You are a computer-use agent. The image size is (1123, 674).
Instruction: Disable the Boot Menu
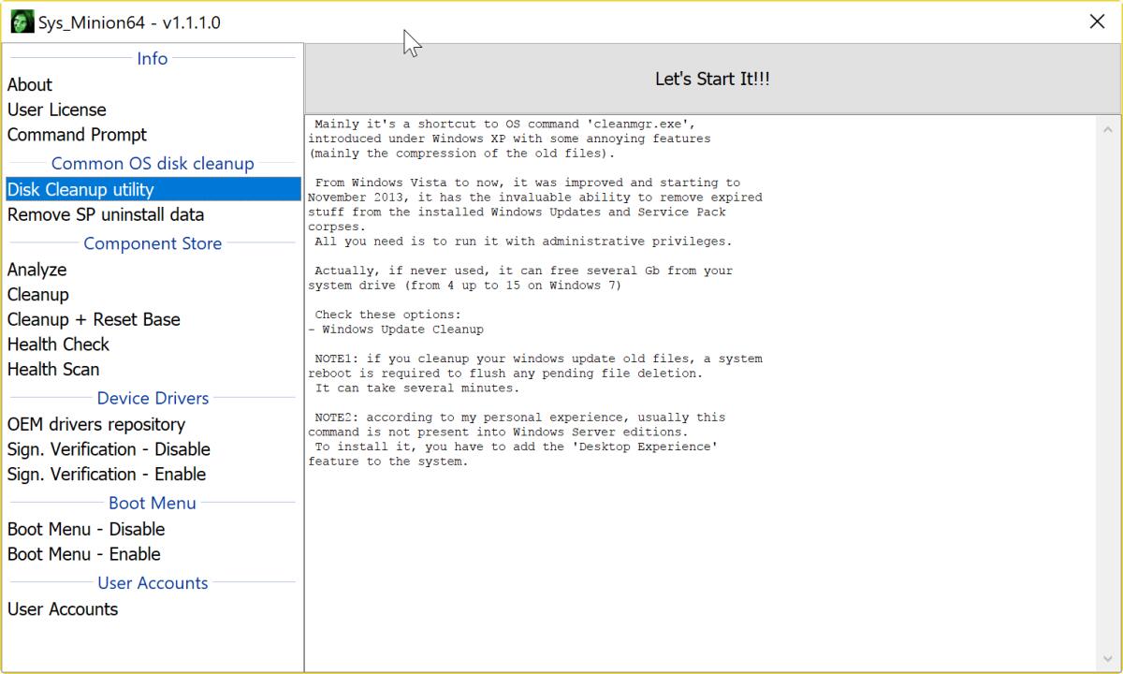pyautogui.click(x=85, y=529)
